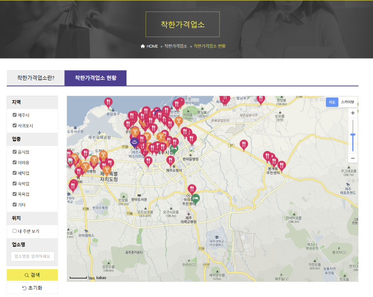The width and height of the screenshot is (373, 297).
Task: Click the 착한가격업소 현황 breadcrumb link
Action: (209, 46)
